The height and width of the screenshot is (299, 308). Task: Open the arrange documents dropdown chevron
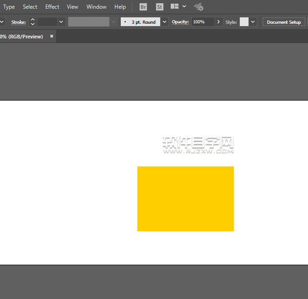pos(184,7)
